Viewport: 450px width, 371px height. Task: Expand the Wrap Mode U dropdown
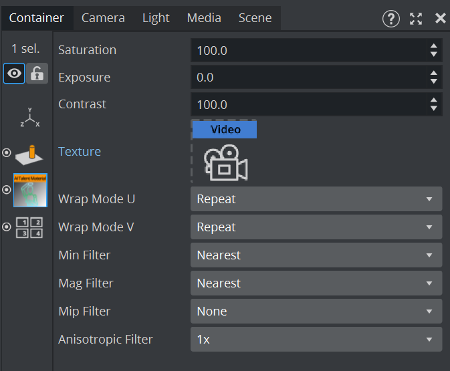click(316, 199)
